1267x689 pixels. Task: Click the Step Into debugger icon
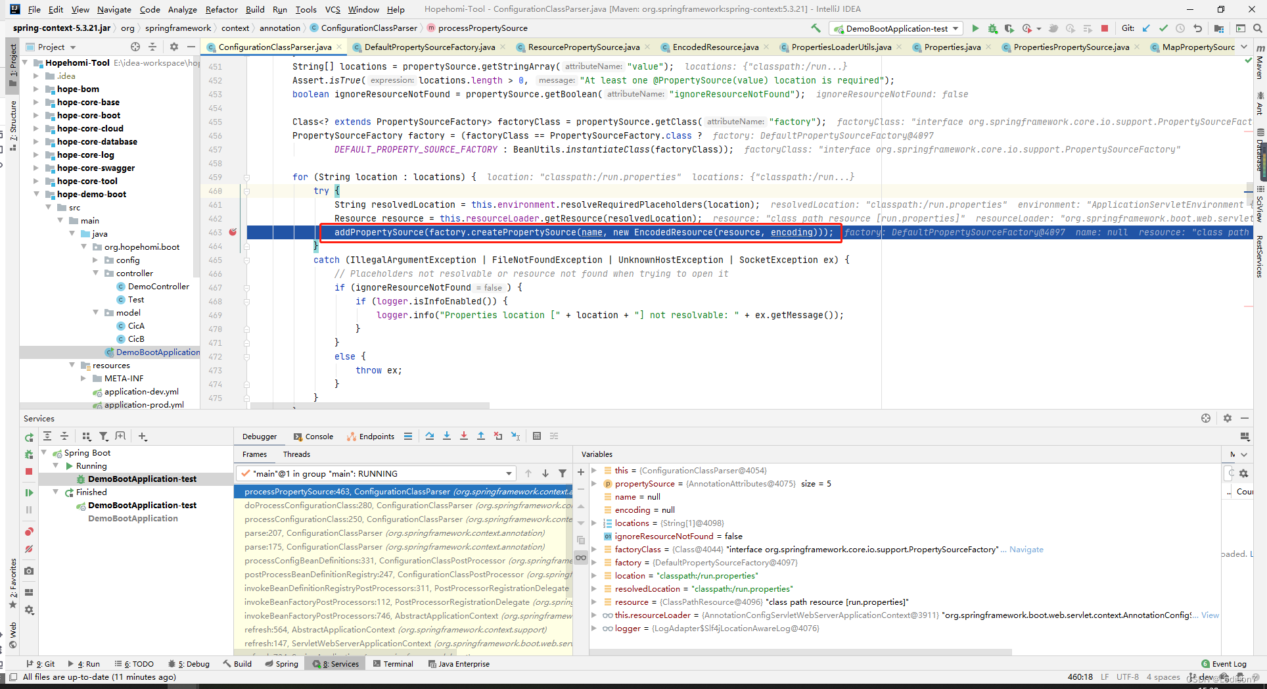[x=447, y=436]
